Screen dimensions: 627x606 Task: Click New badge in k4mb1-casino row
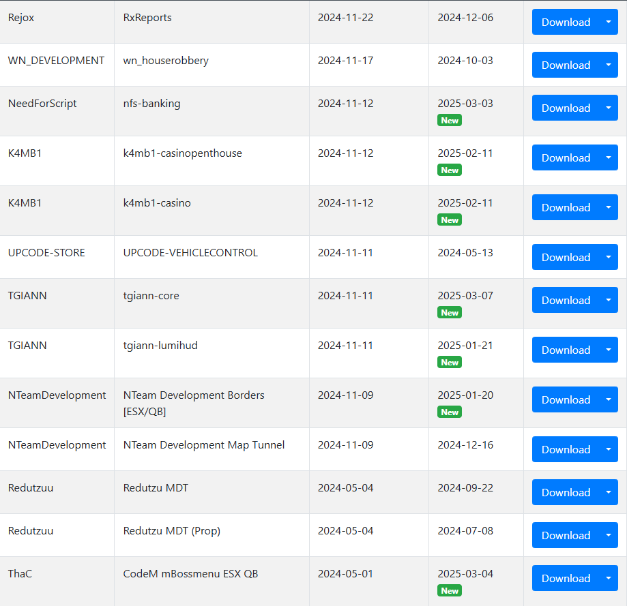(450, 219)
